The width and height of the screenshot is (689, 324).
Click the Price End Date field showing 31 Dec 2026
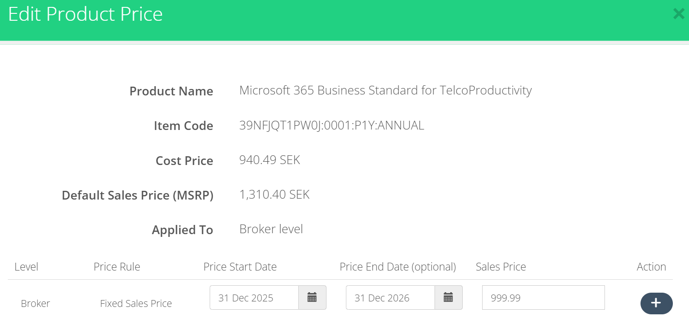[390, 298]
